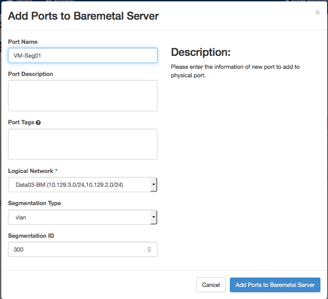Click the Segmentation Type label

click(x=34, y=203)
